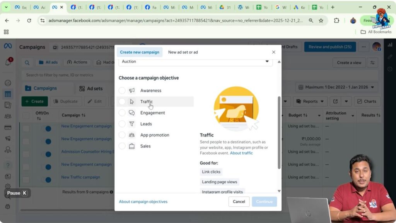Open Audiences from the left sidebar
Viewport: 396px width, 223px height.
pos(8,115)
